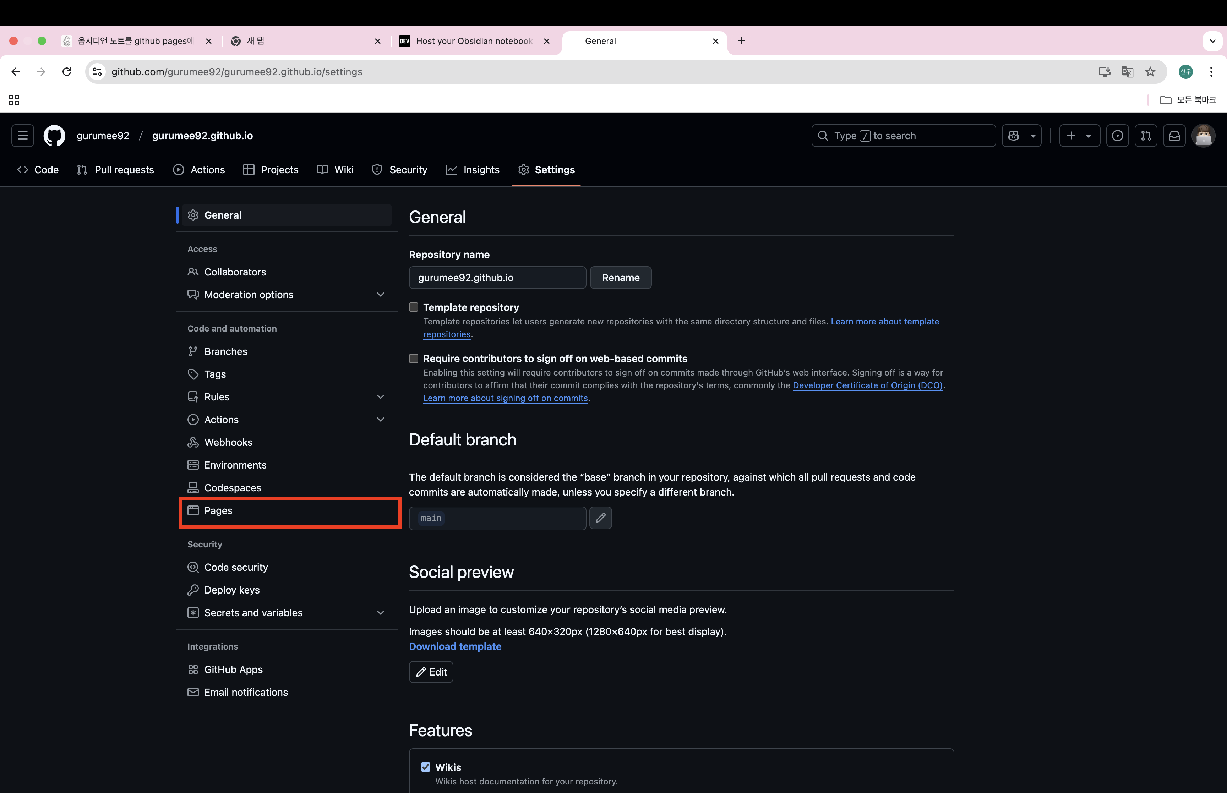
Task: Uncheck the Wikis feature checkbox
Action: [425, 767]
